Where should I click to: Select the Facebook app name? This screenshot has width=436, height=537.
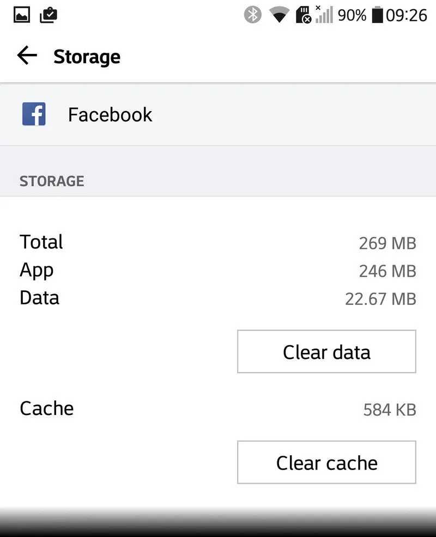click(110, 115)
